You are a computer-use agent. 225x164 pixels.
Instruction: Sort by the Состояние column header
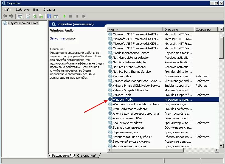[x=206, y=30]
